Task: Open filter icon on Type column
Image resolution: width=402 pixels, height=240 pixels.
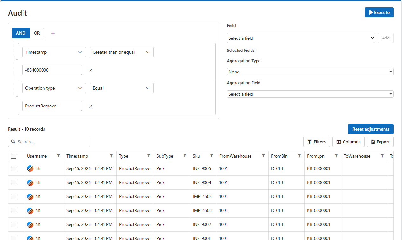Action: pos(149,156)
